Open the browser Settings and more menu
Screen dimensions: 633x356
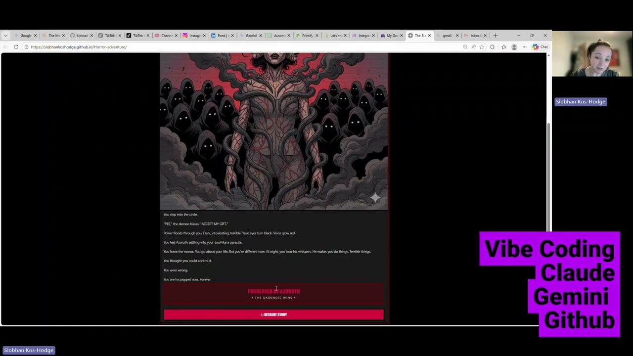click(x=524, y=47)
